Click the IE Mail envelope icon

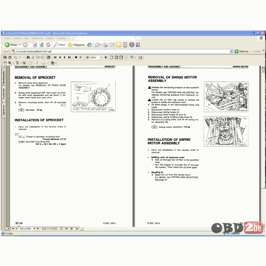pyautogui.click(x=97, y=45)
